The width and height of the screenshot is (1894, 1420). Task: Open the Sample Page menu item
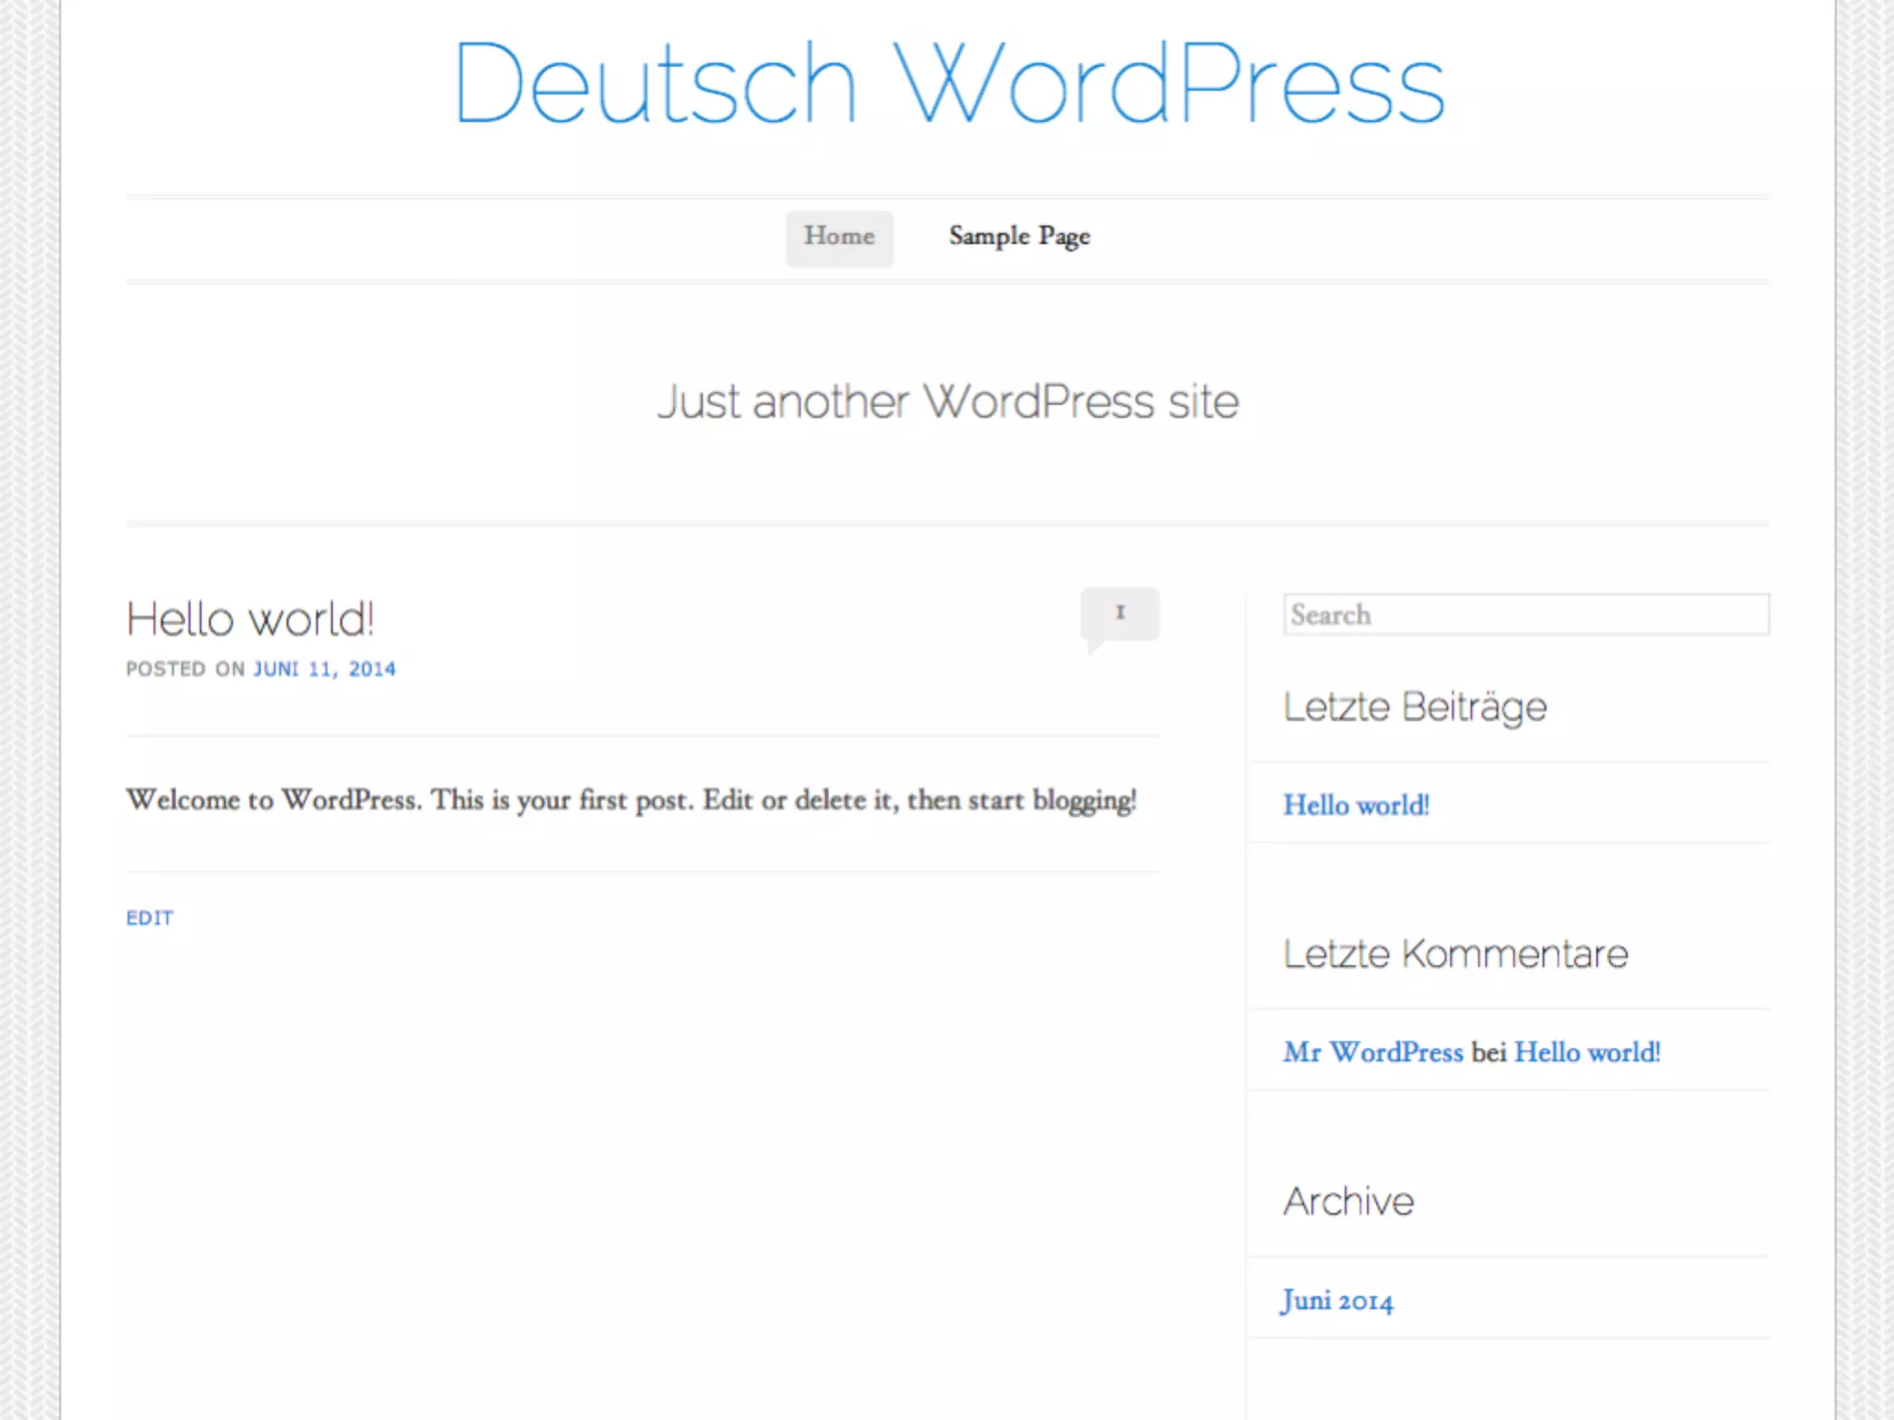[1019, 238]
